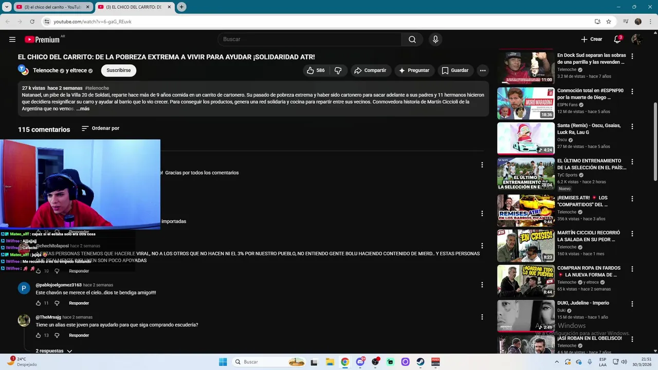Open the weather widget showing 24°C
The height and width of the screenshot is (370, 658).
click(22, 362)
